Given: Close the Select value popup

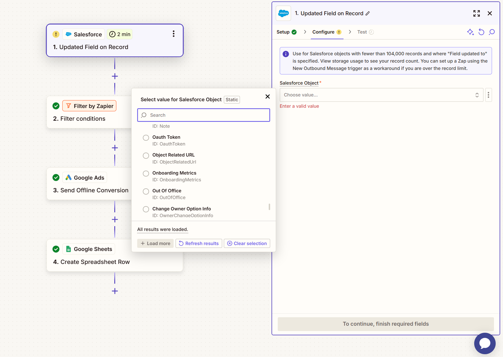Looking at the screenshot, I should [x=268, y=96].
